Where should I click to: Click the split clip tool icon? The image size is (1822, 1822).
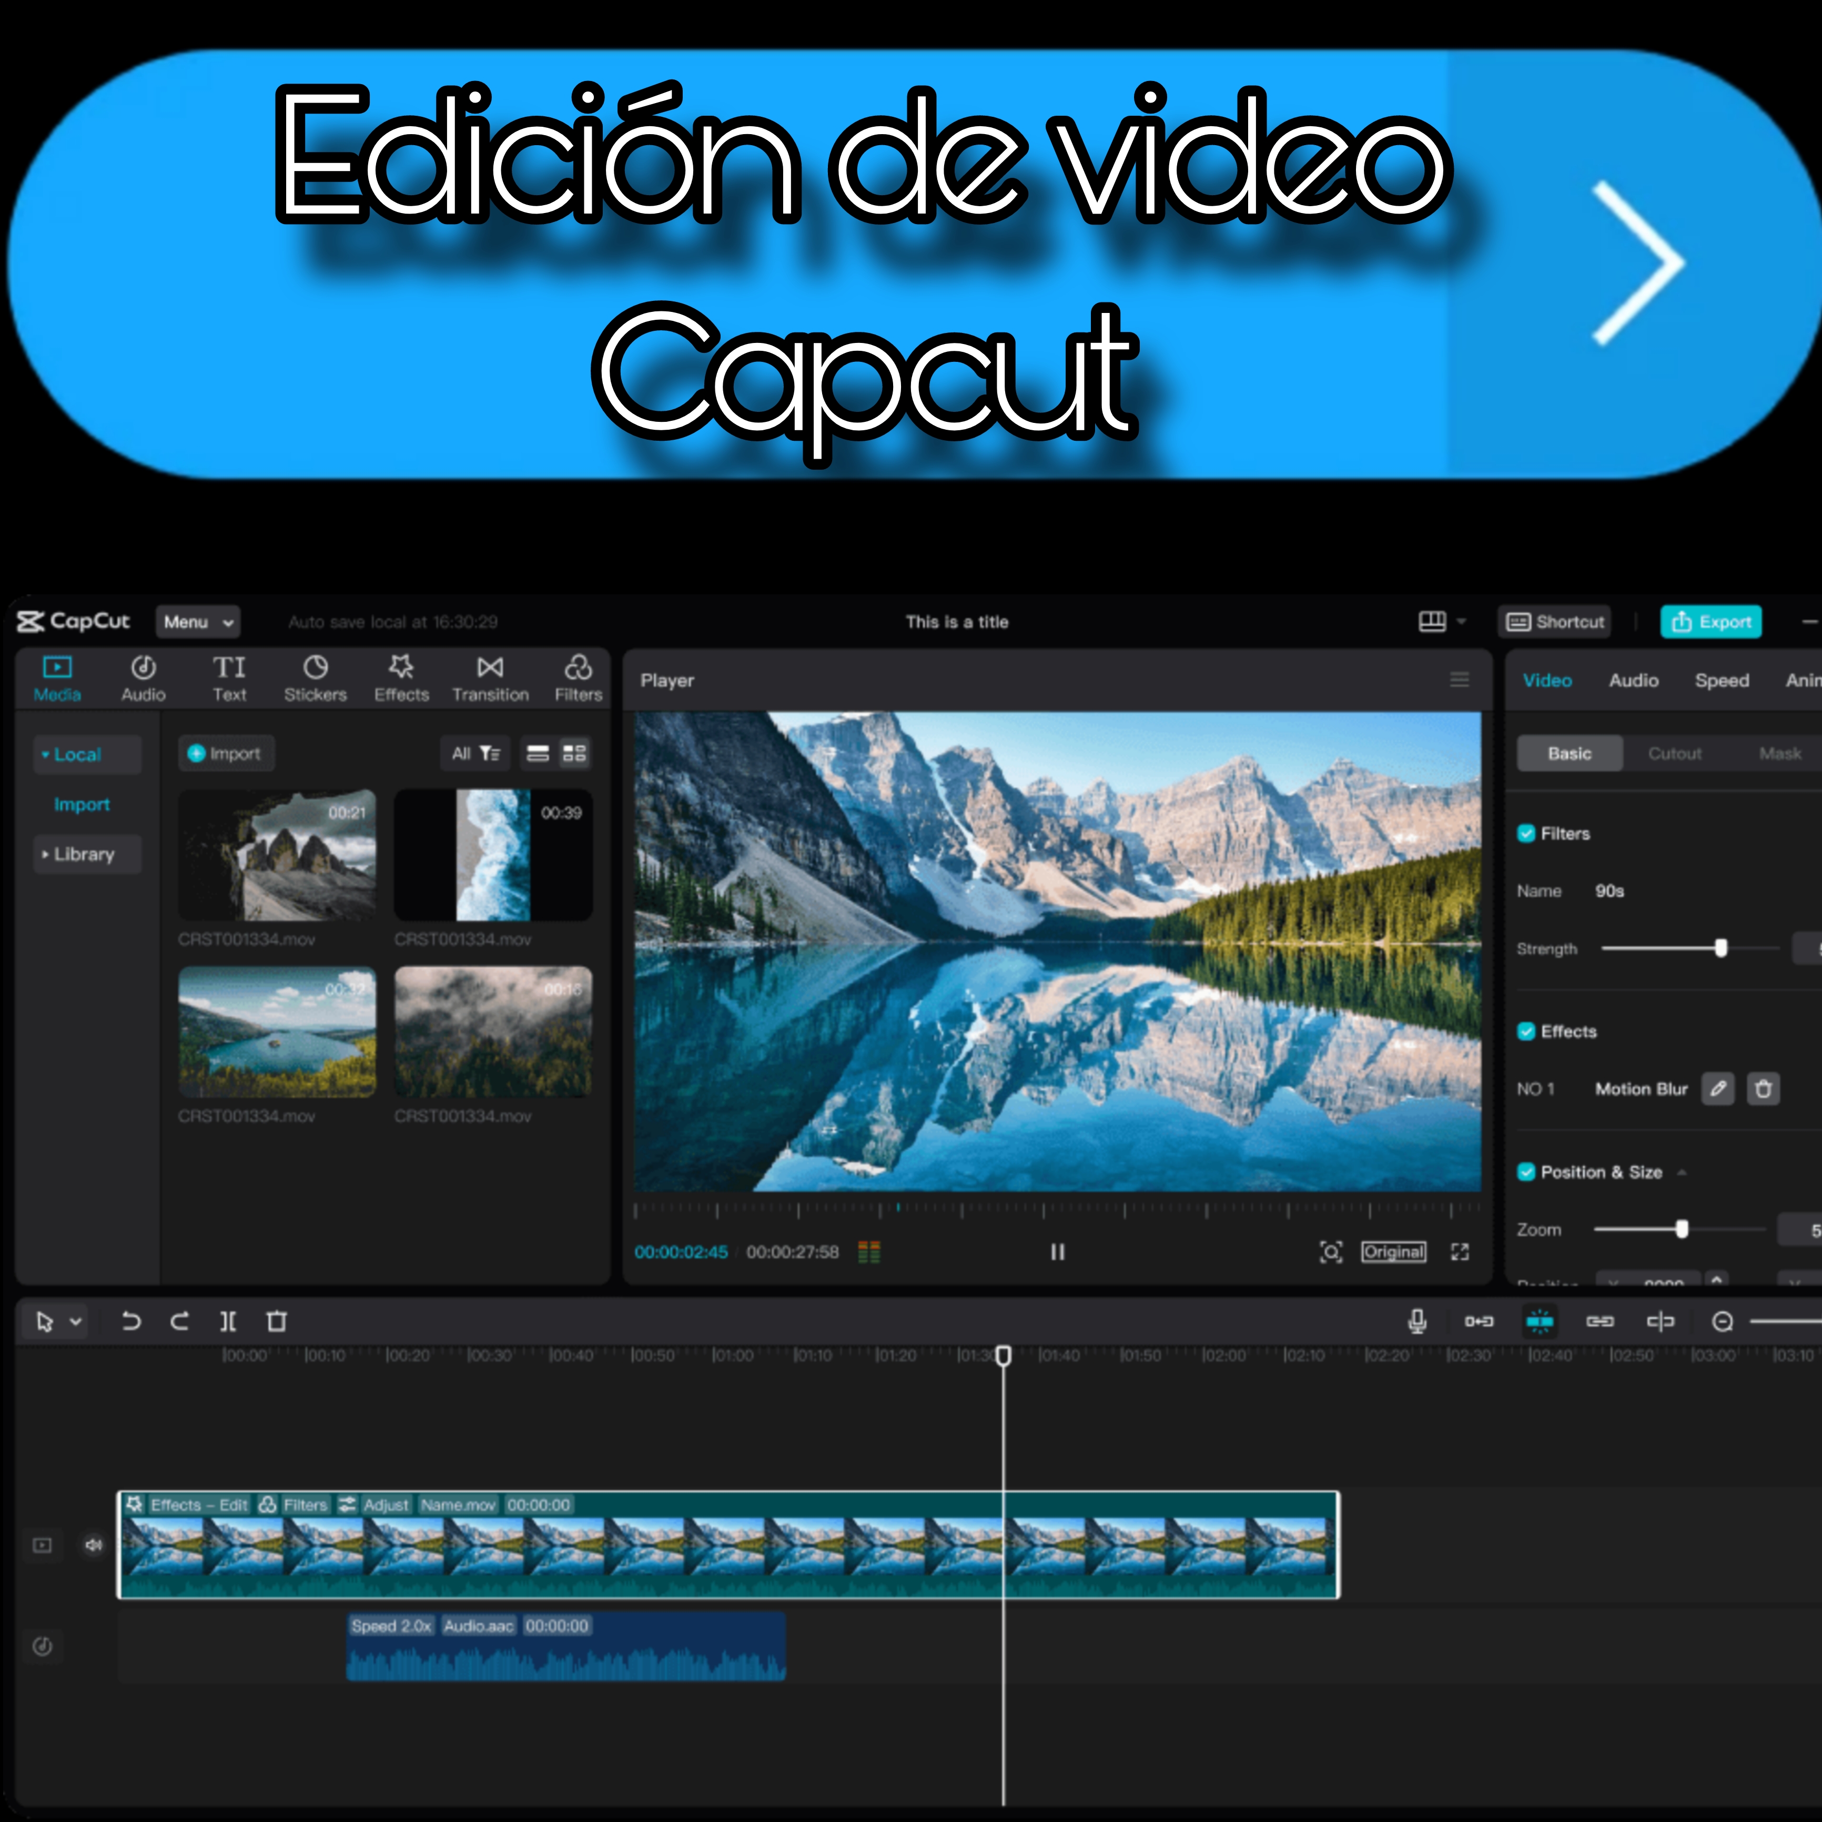point(228,1321)
